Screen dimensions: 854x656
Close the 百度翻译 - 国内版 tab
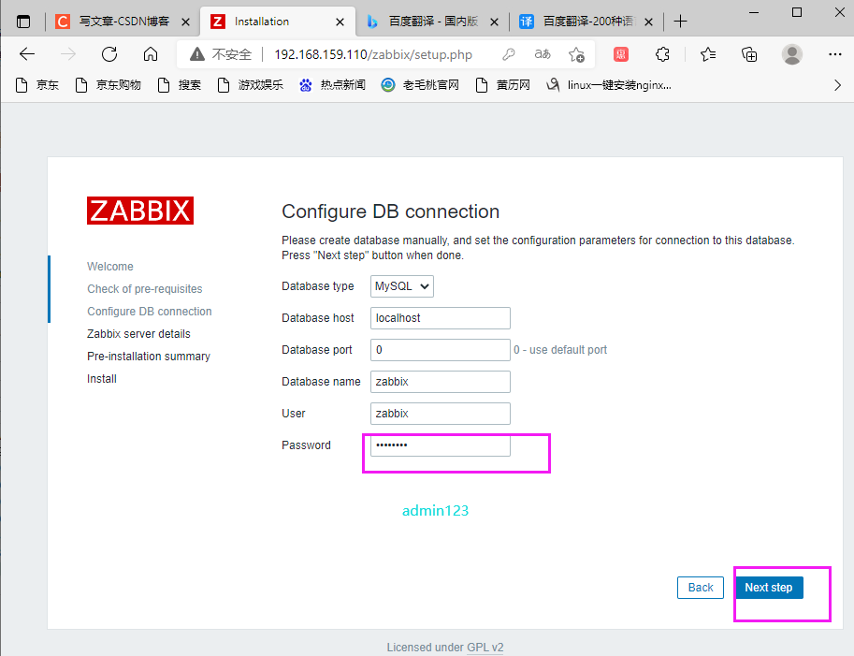494,22
